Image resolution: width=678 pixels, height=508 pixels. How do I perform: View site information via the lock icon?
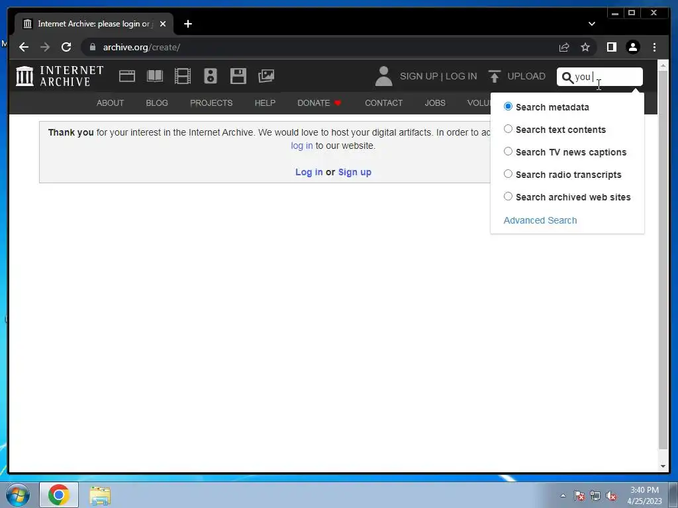coord(92,47)
